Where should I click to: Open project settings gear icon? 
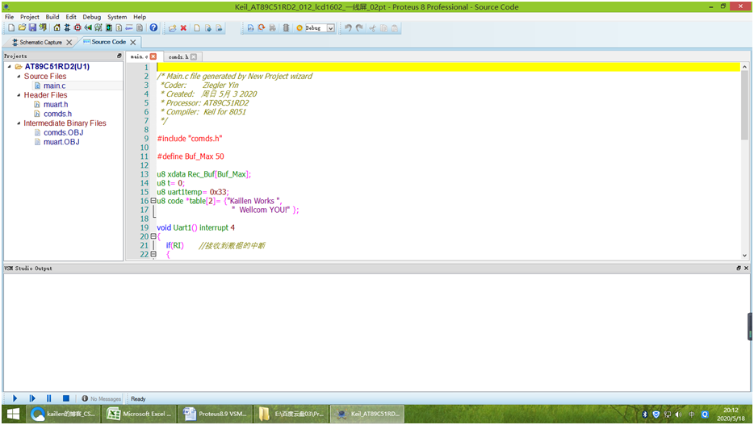[x=300, y=28]
